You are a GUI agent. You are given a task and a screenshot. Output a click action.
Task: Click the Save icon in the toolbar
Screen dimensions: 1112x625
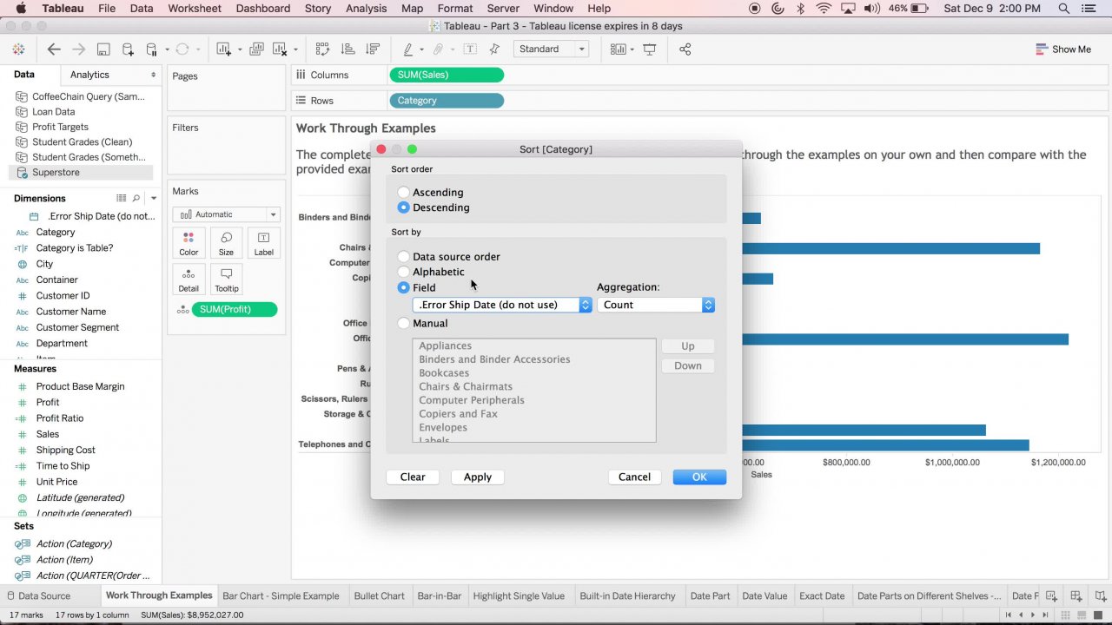[103, 49]
